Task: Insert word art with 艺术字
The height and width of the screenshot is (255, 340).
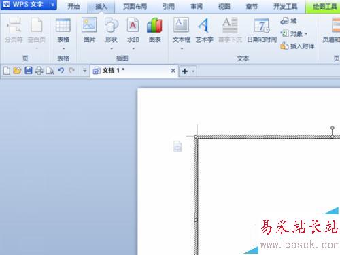Action: pos(204,30)
